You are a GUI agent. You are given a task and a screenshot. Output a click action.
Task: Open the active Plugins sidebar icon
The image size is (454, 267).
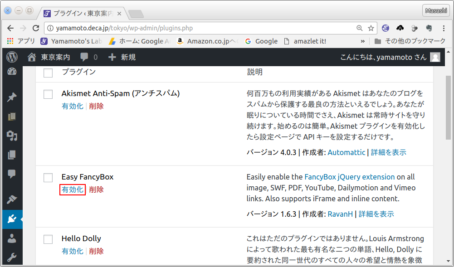click(12, 219)
